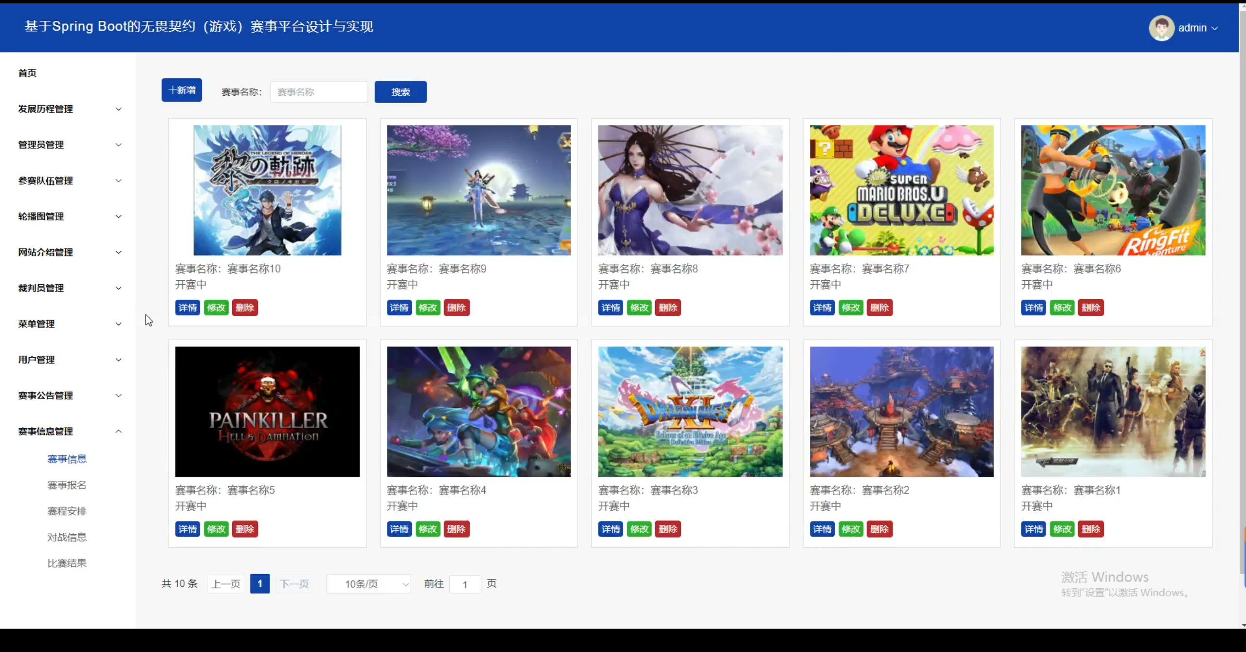Select 对战信息 submenu item
The width and height of the screenshot is (1246, 652).
click(x=67, y=537)
